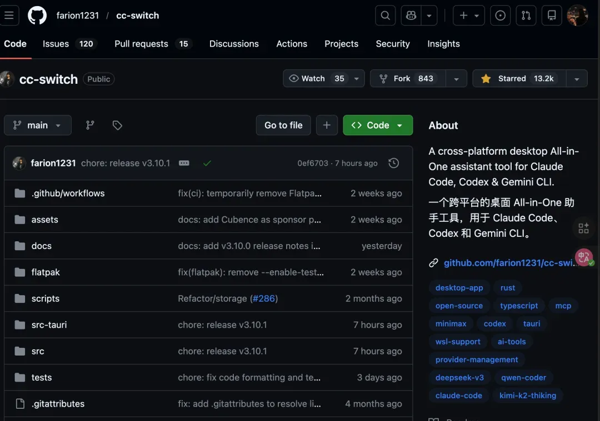Toggle the Starred button

pyautogui.click(x=519, y=78)
